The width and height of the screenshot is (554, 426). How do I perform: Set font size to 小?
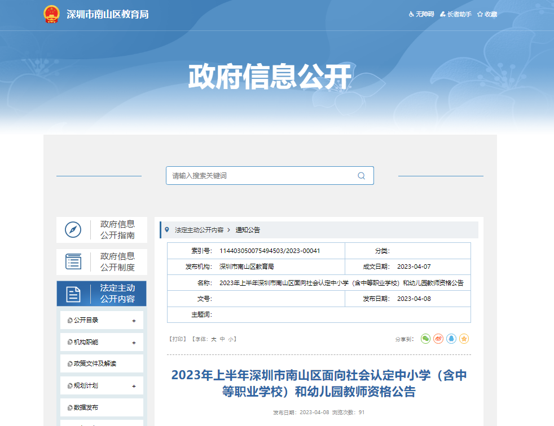pos(231,339)
